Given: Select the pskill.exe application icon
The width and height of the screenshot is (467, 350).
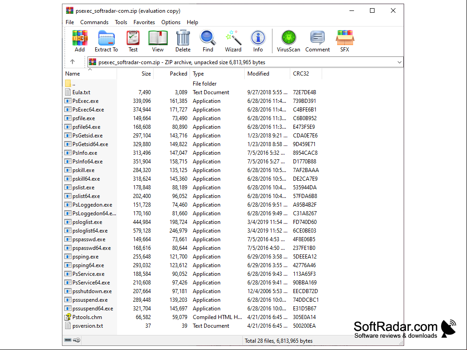Looking at the screenshot, I should point(68,170).
